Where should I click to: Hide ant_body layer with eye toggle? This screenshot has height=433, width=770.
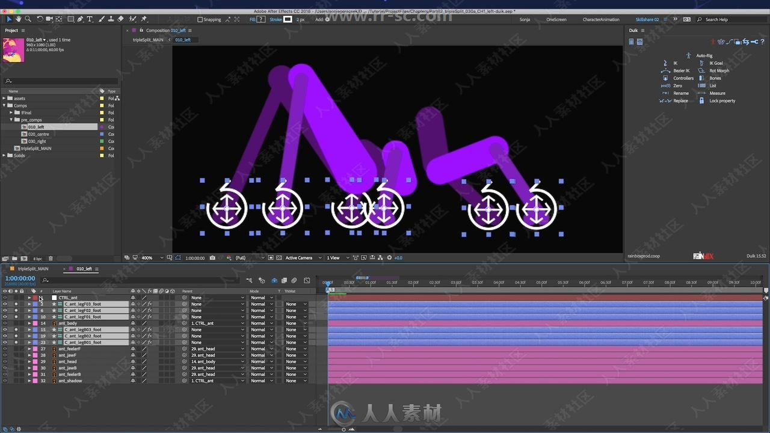[x=5, y=323]
